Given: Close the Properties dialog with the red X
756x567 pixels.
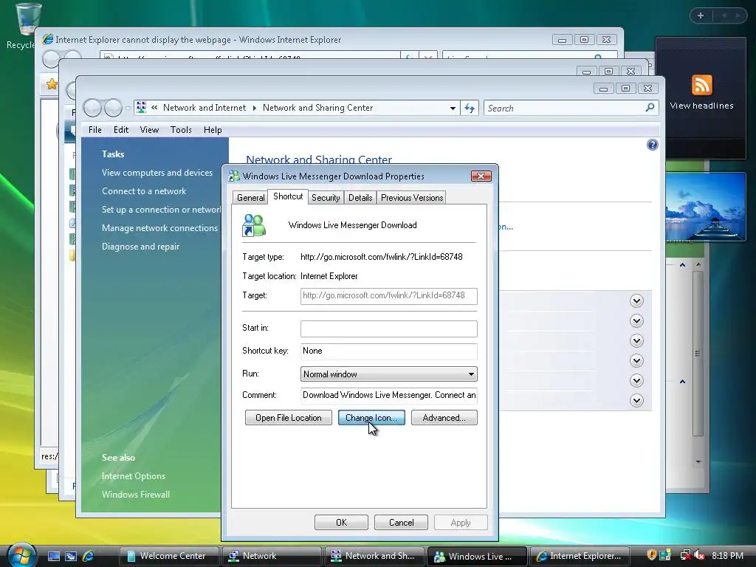Looking at the screenshot, I should click(x=481, y=176).
